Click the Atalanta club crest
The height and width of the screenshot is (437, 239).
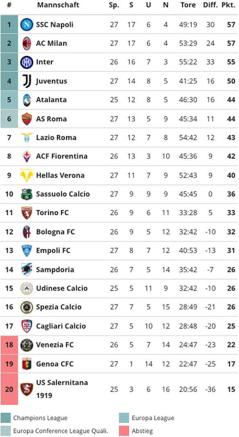click(x=27, y=100)
